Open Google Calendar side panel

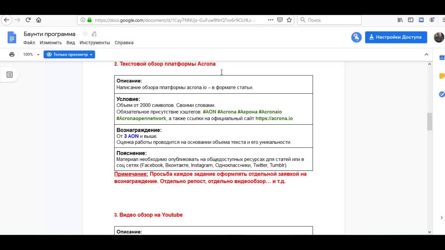[x=442, y=58]
